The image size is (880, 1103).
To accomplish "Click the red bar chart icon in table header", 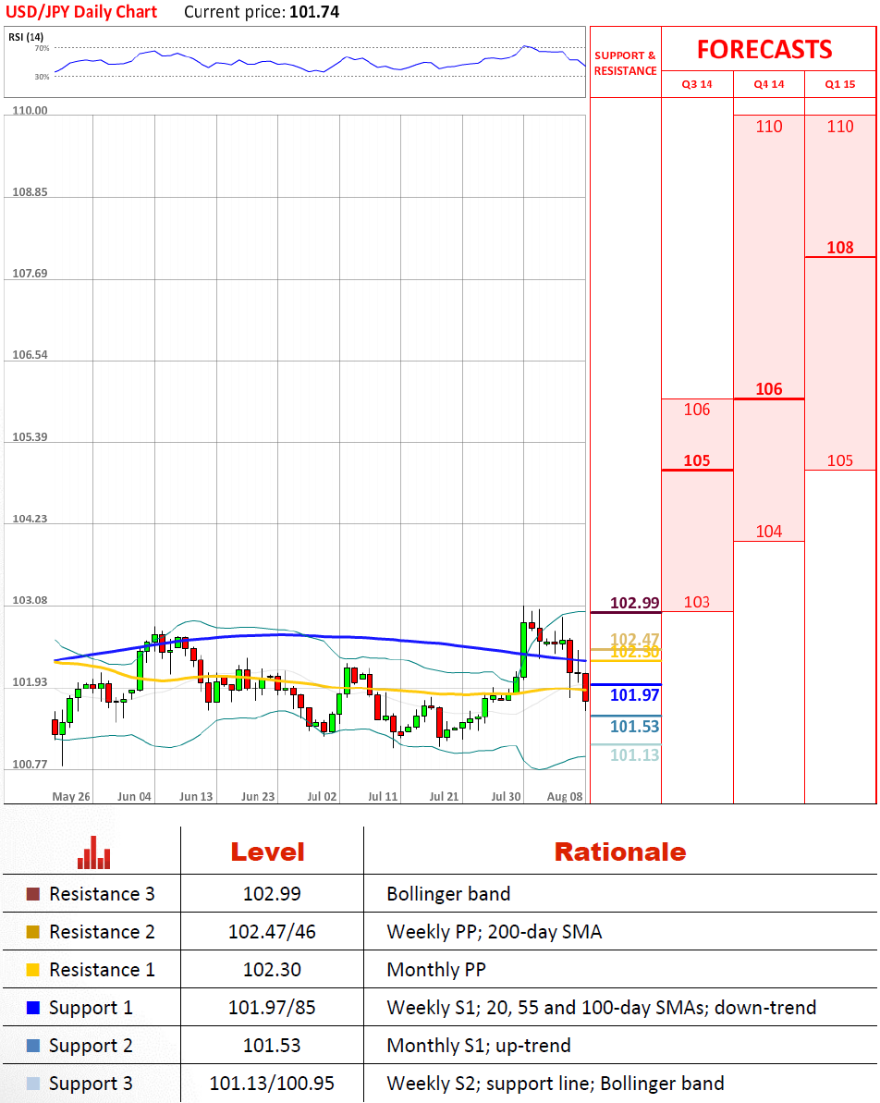I will (94, 852).
